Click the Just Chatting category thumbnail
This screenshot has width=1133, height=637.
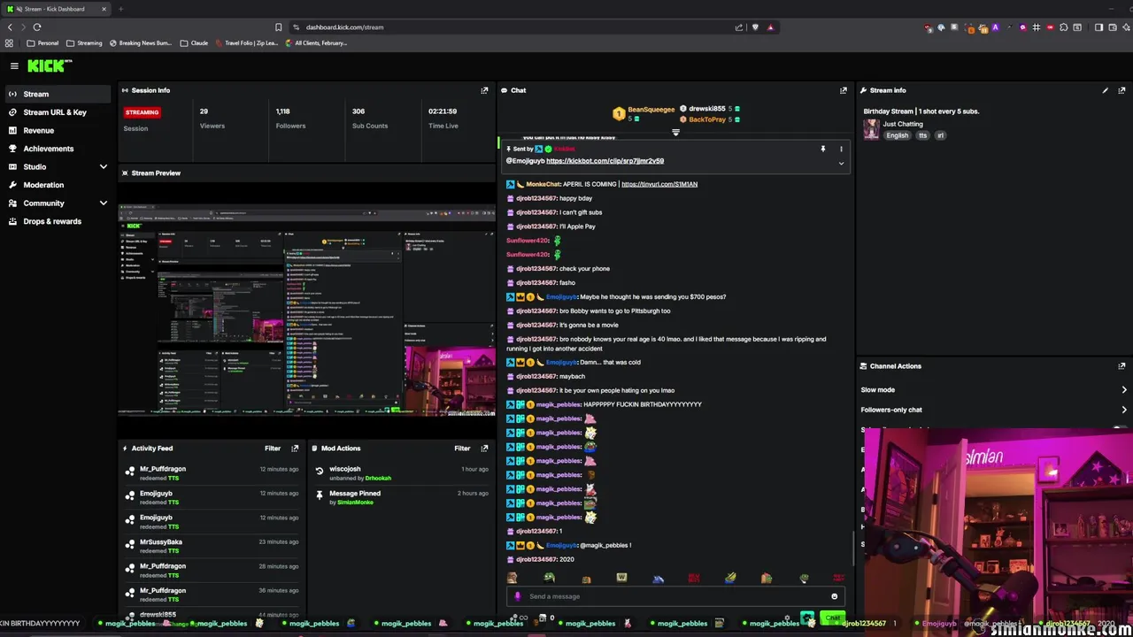coord(871,129)
